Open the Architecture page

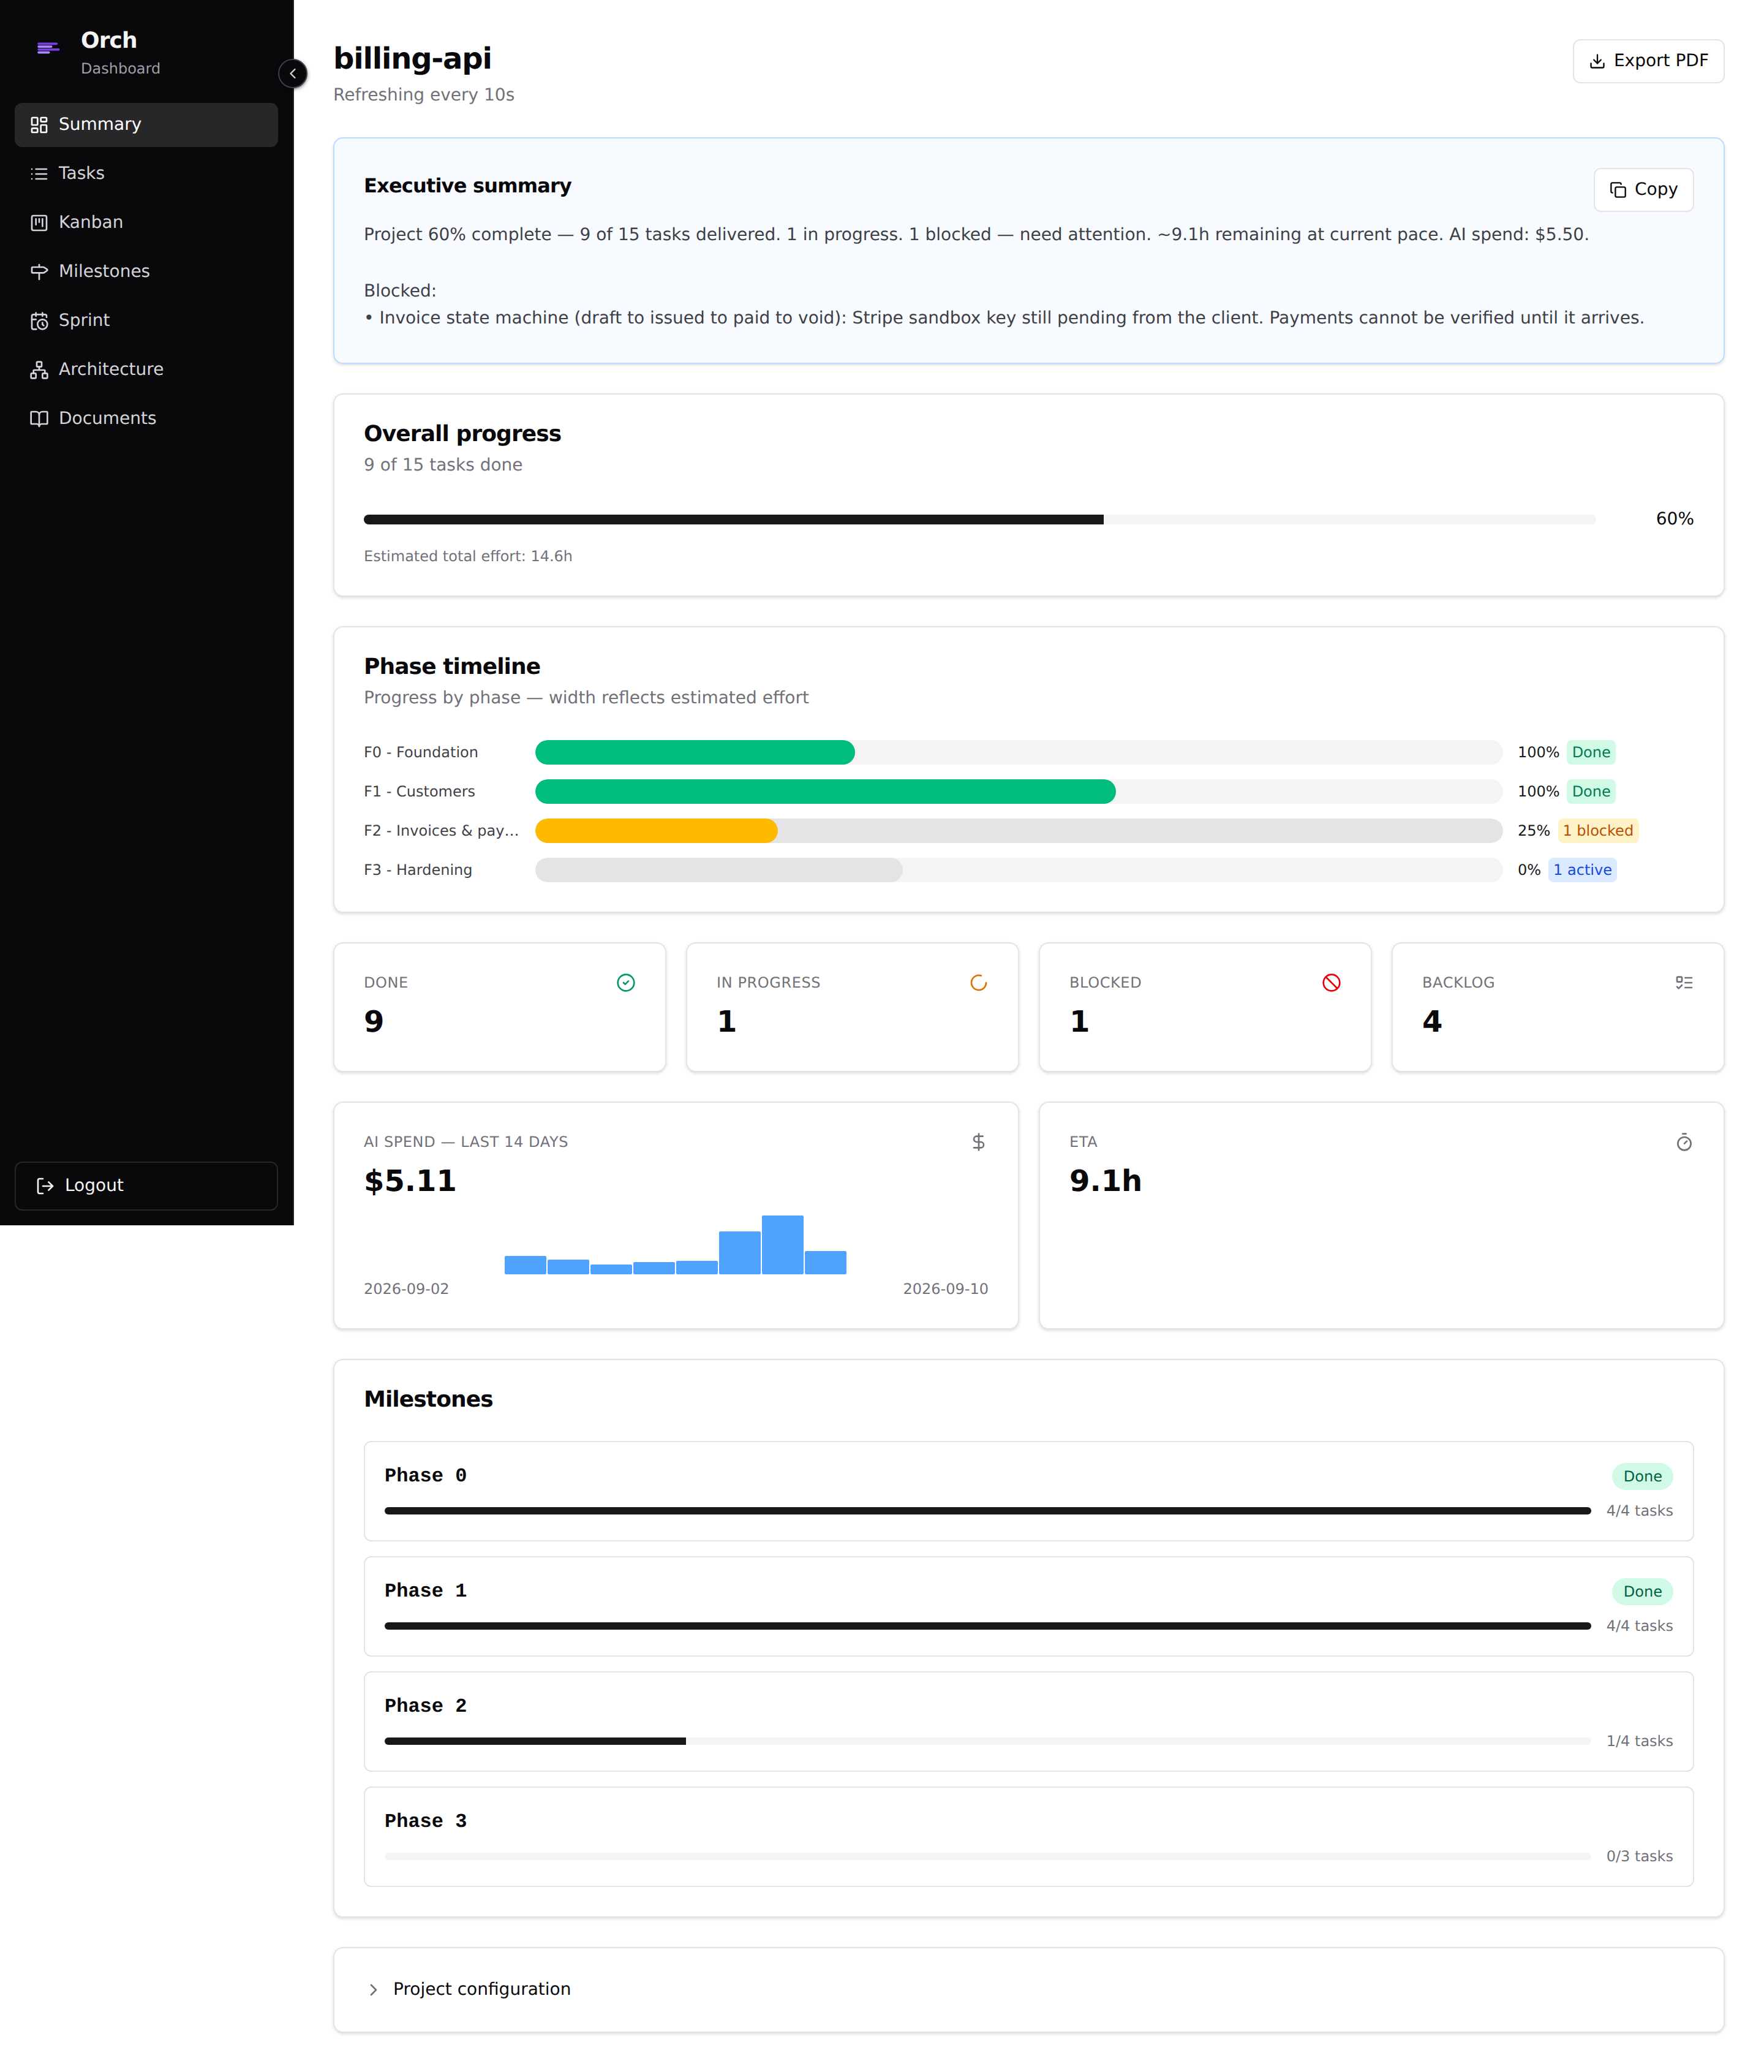146,370
